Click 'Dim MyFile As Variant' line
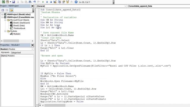This screenshot has width=190, height=107. click(55, 63)
